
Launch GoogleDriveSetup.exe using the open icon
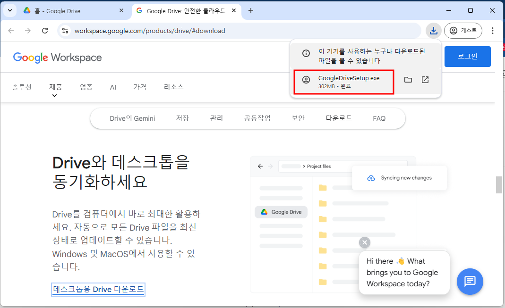click(x=425, y=80)
